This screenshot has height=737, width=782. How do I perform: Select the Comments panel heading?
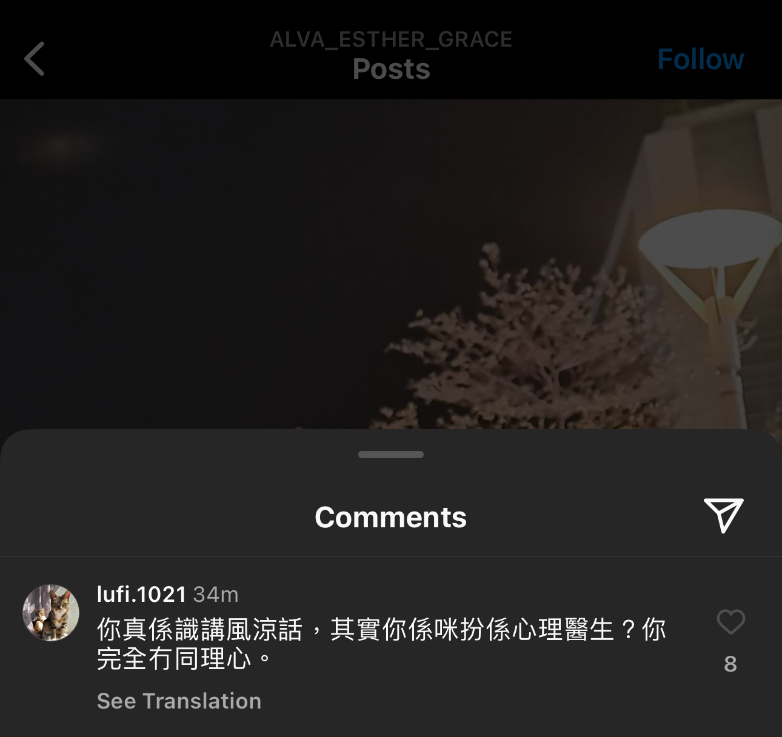tap(391, 517)
